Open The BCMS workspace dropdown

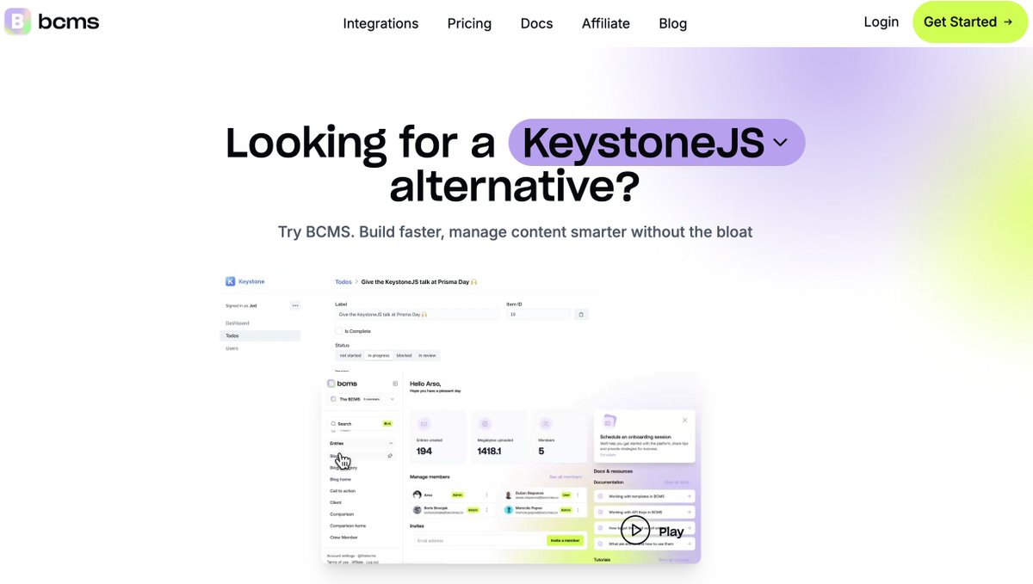pos(362,399)
